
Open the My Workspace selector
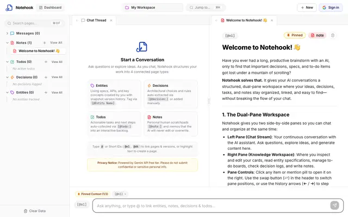click(x=153, y=8)
